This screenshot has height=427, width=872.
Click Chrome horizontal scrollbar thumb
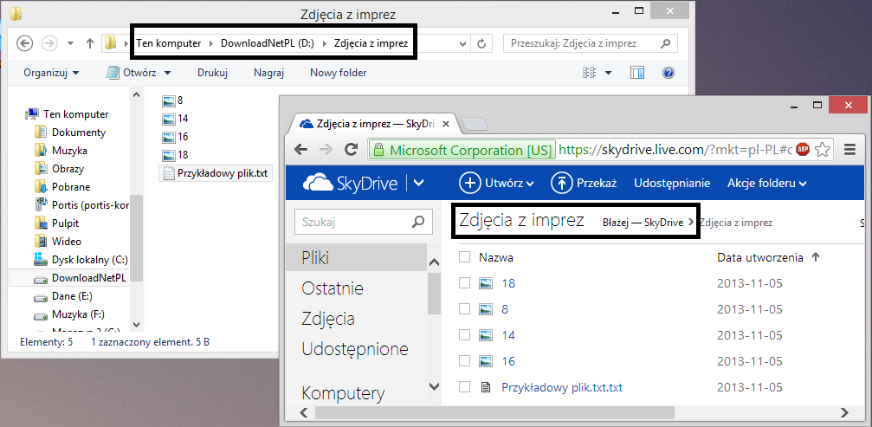[x=494, y=412]
